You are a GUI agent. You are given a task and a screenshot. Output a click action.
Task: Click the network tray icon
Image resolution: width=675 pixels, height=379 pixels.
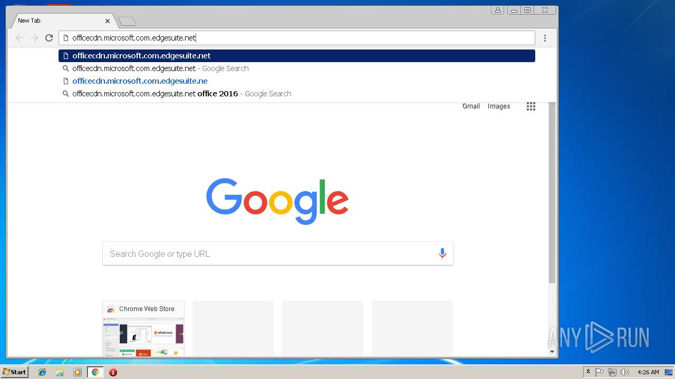point(612,372)
